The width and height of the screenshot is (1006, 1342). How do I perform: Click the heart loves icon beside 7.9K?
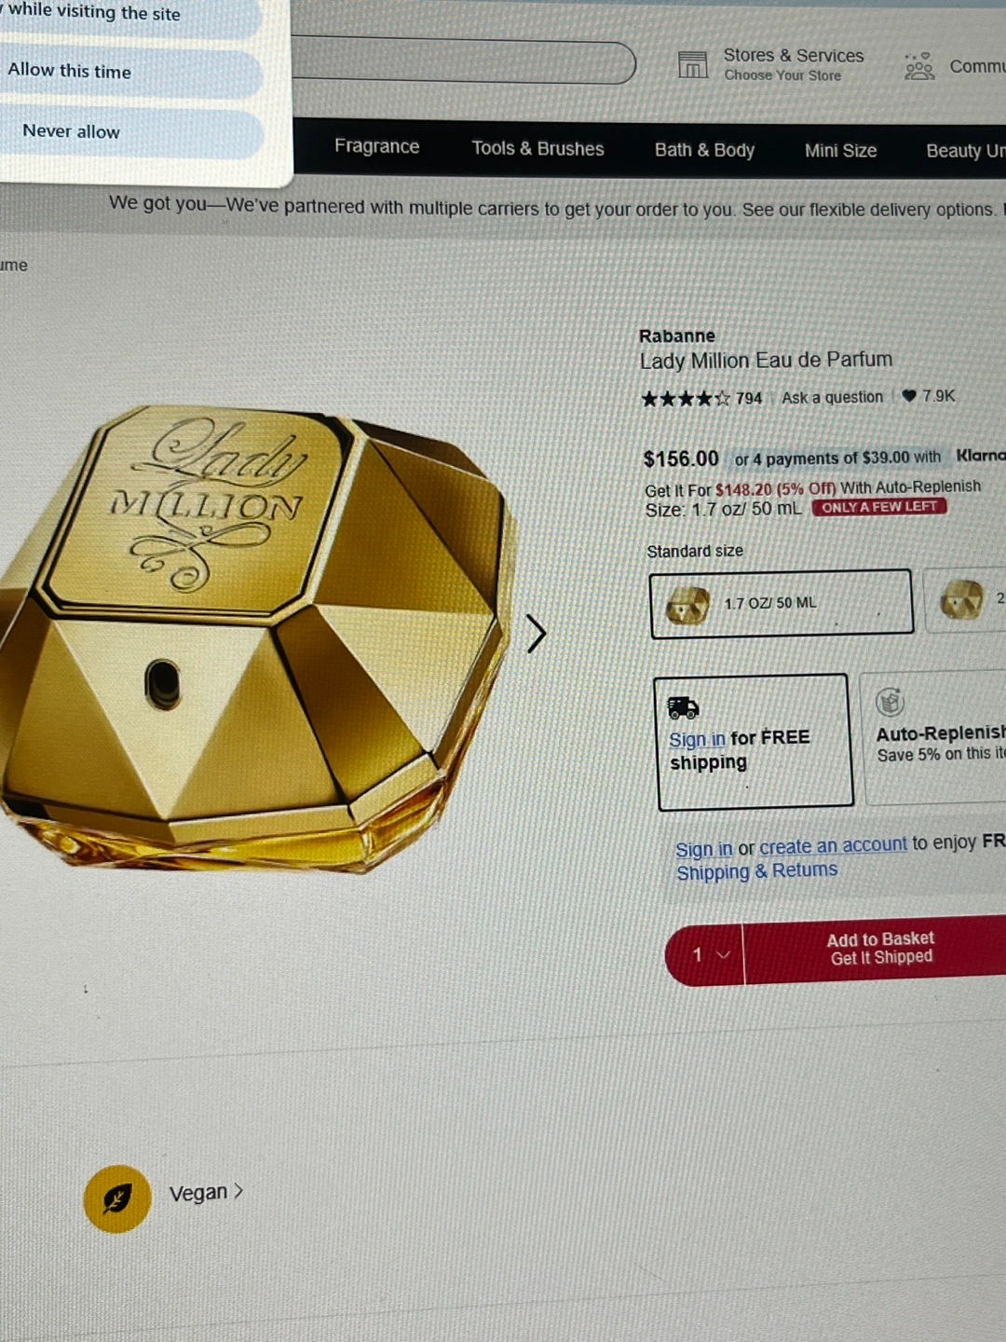909,396
